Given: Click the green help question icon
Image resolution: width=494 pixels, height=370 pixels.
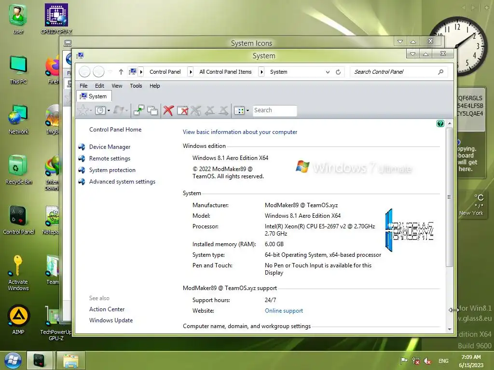Looking at the screenshot, I should click(440, 124).
